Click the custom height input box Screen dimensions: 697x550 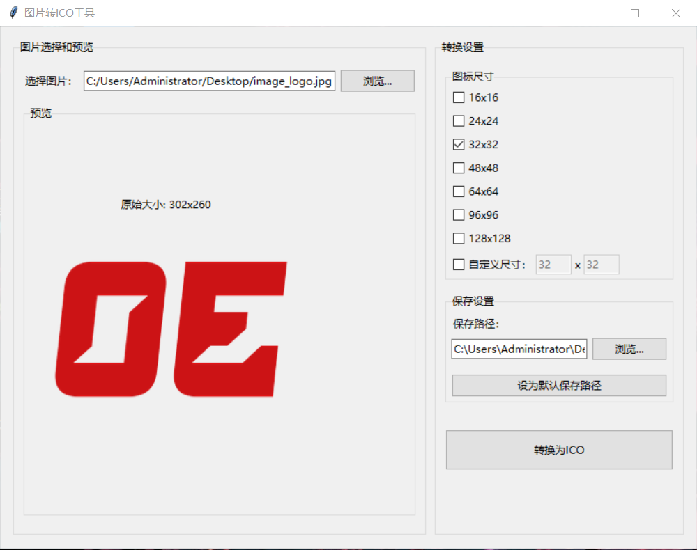coord(601,265)
